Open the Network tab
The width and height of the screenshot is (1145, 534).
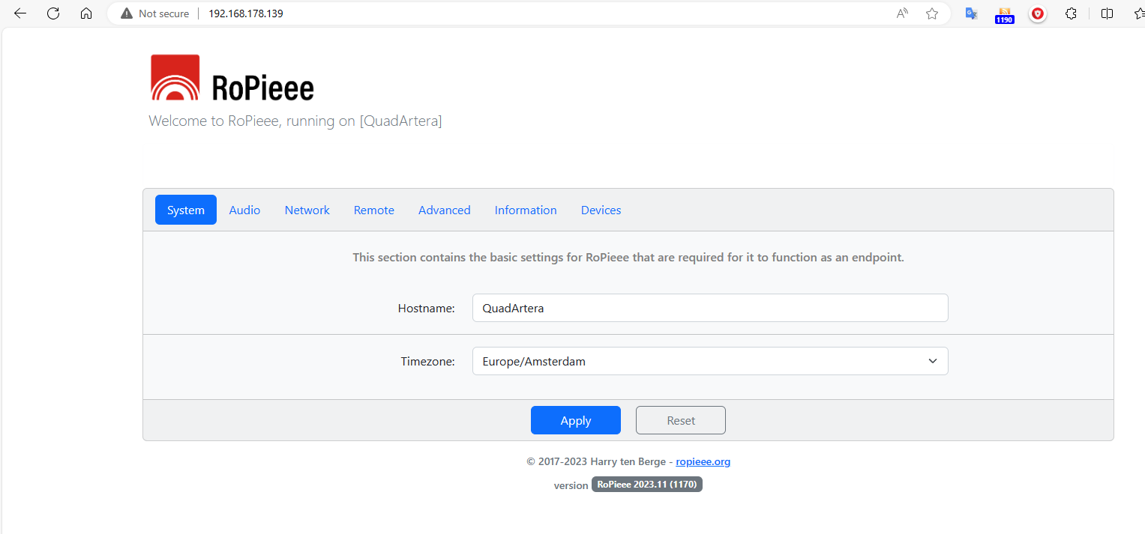click(307, 210)
